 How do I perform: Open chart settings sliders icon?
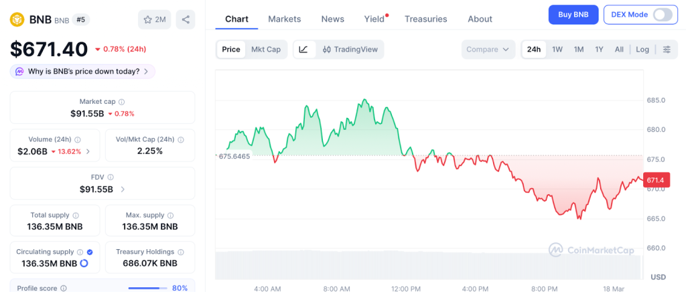[x=667, y=50]
